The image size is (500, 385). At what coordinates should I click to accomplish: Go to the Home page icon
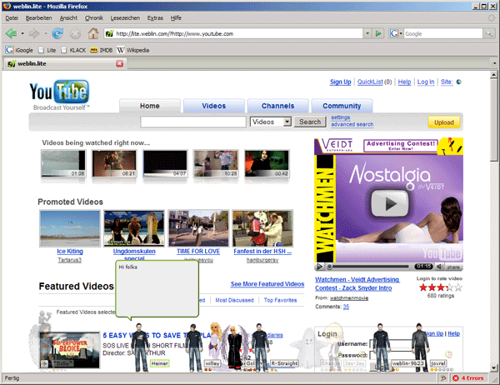click(93, 33)
